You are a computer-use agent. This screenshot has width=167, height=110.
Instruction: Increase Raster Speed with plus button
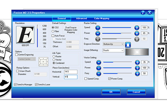[x=137, y=28]
